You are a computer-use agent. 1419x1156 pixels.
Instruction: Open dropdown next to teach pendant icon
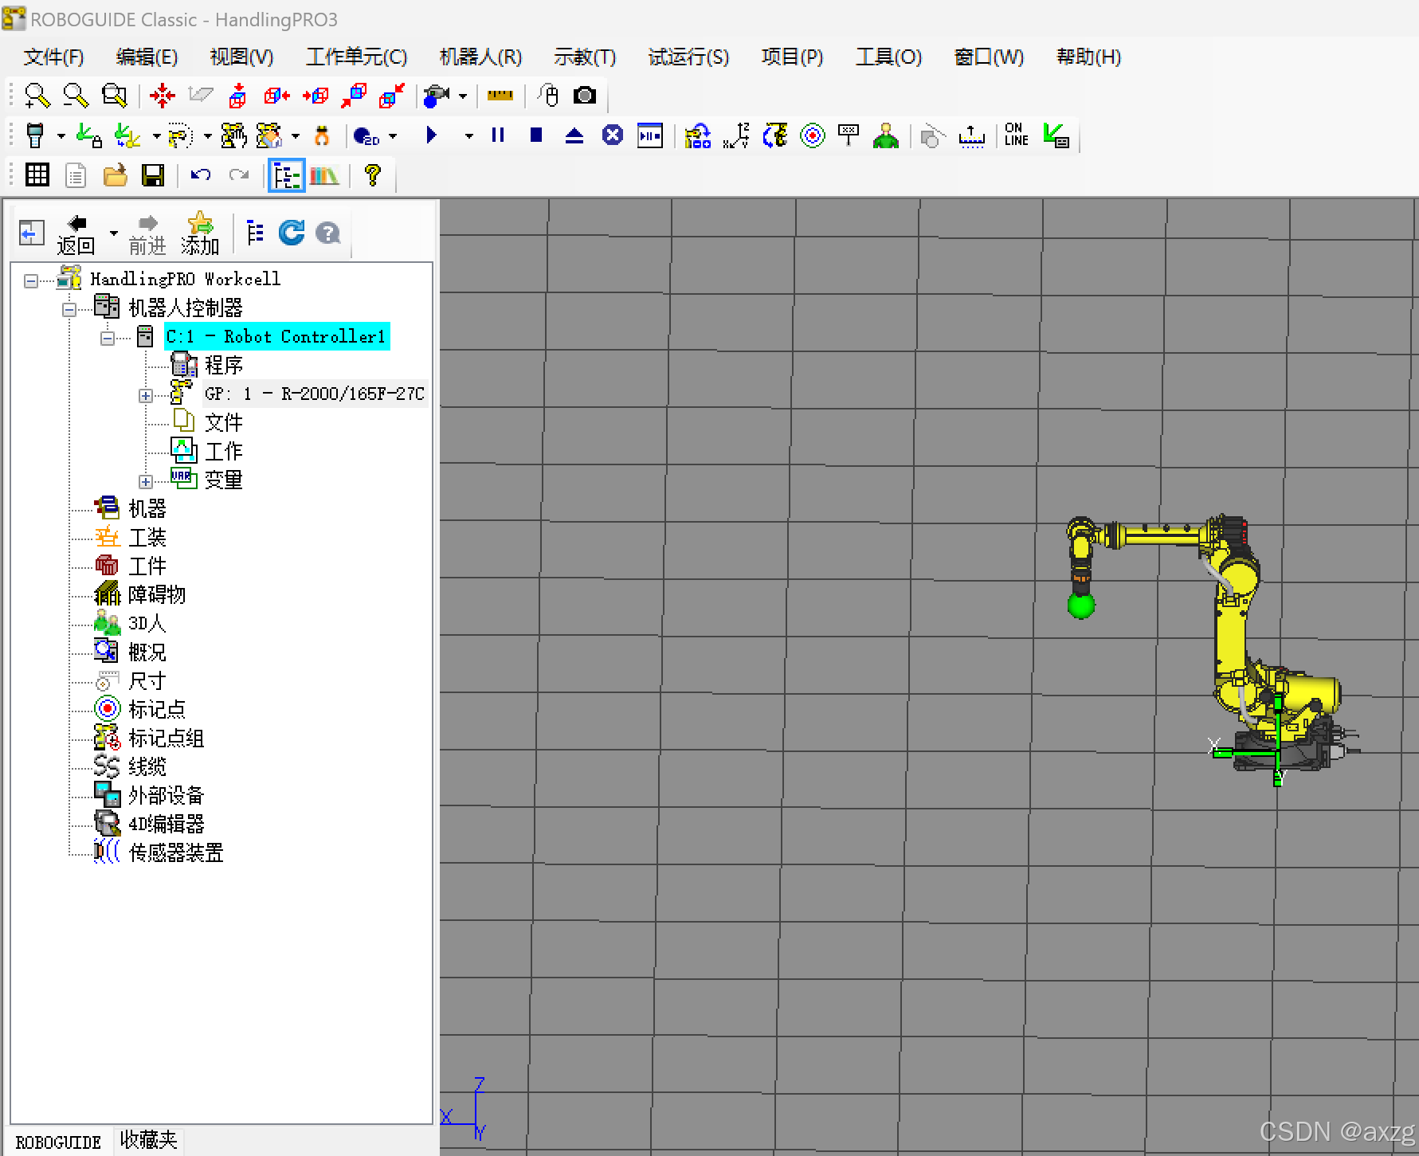point(61,136)
